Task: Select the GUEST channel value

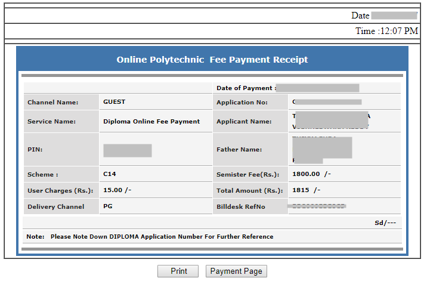Action: 114,102
